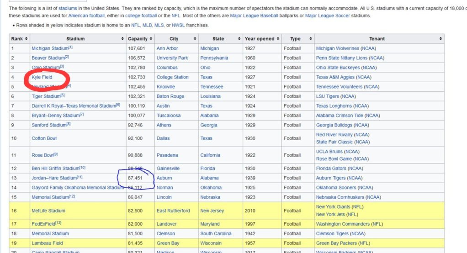Open the Bryant–Denny Stadium link
This screenshot has height=253, width=467.
tap(56, 116)
